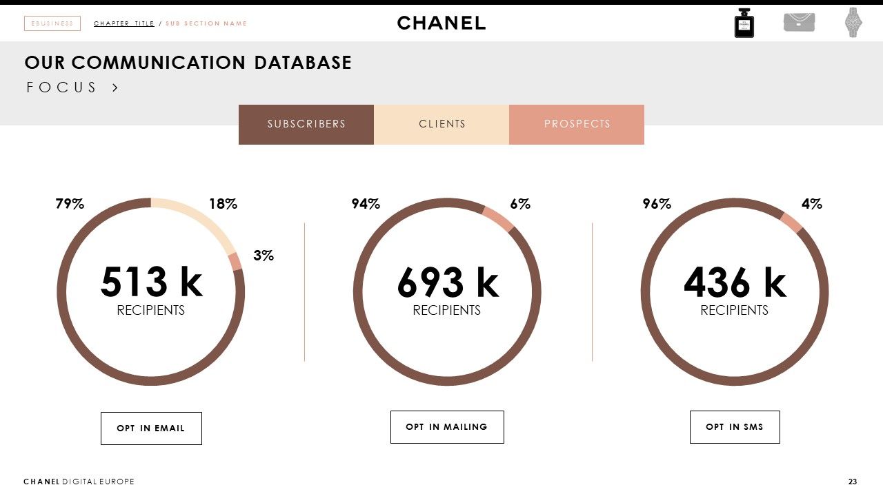Click the 513 k recipients figure

(151, 282)
